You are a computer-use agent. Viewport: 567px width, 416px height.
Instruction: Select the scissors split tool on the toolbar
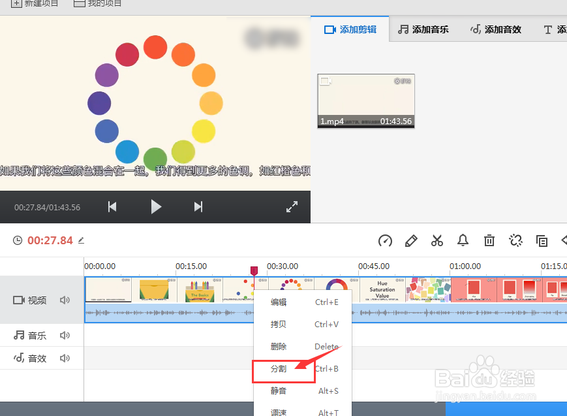pyautogui.click(x=437, y=240)
